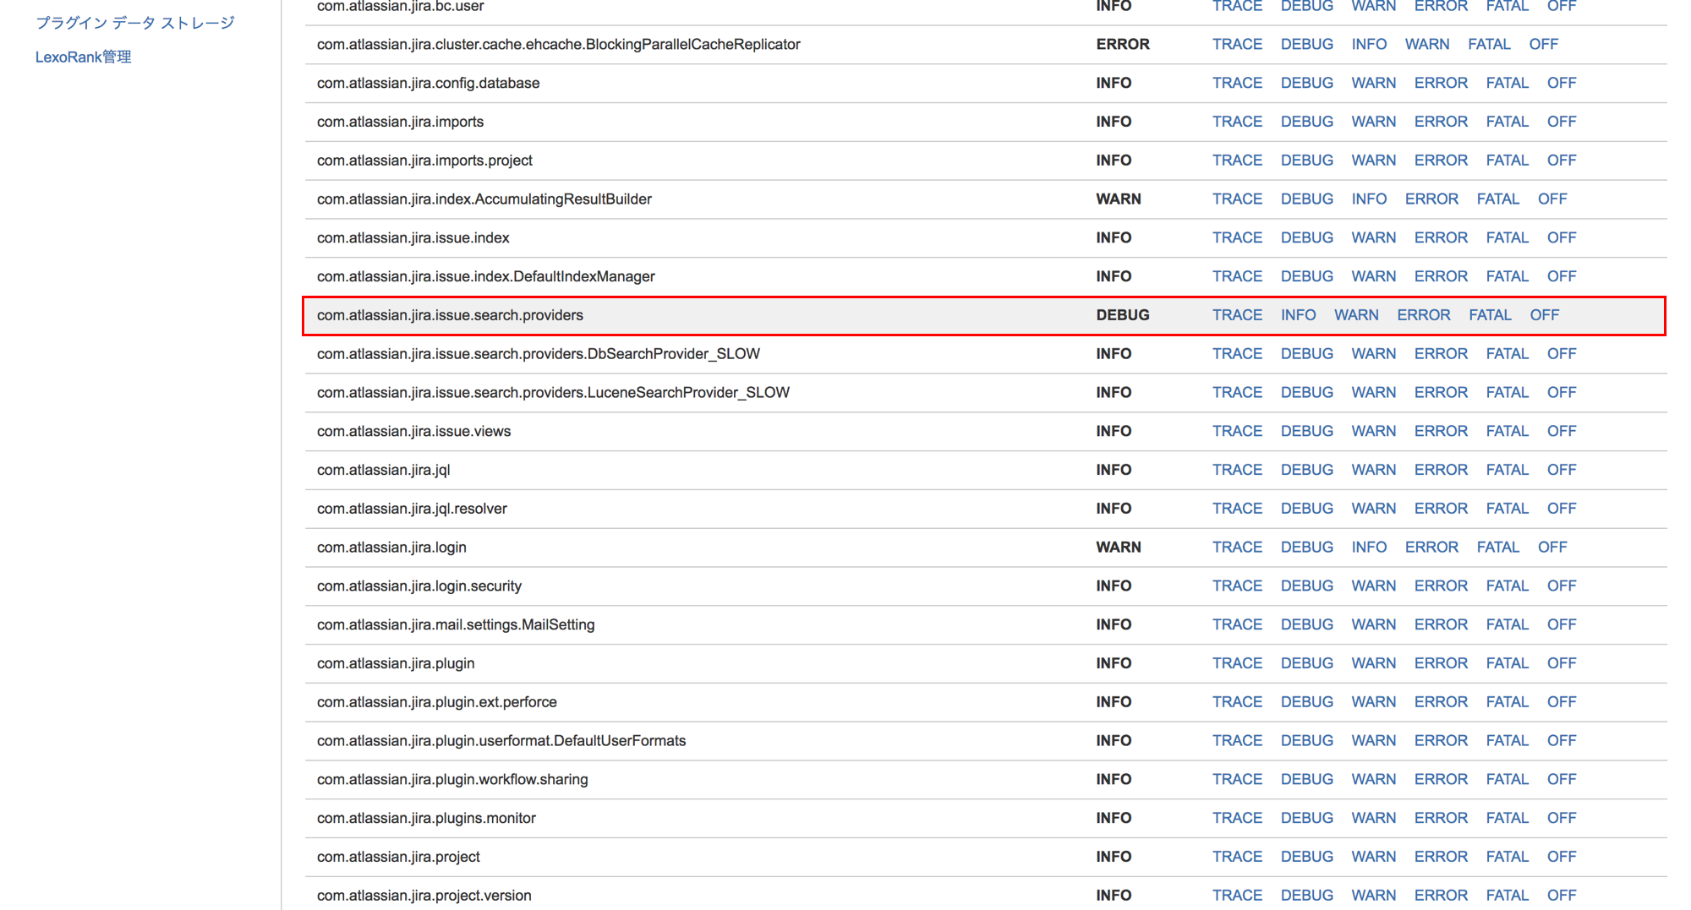Set com.atlassian.jira.imports.project to TRACE

(x=1237, y=161)
